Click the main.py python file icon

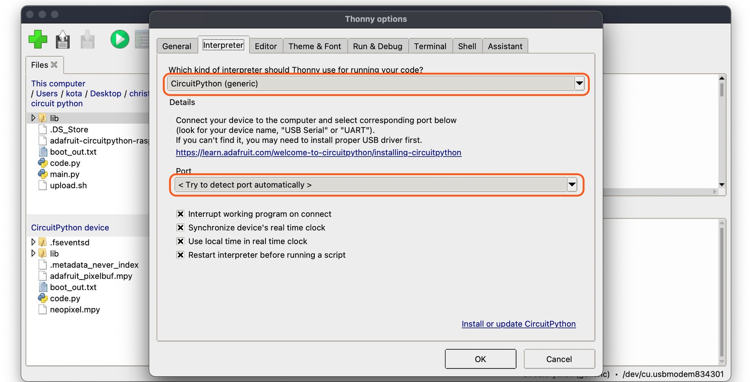point(43,174)
